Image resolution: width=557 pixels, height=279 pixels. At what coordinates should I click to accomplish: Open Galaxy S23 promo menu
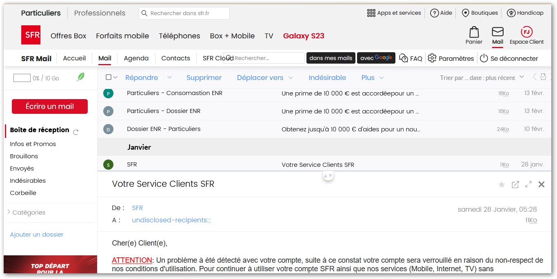click(304, 36)
